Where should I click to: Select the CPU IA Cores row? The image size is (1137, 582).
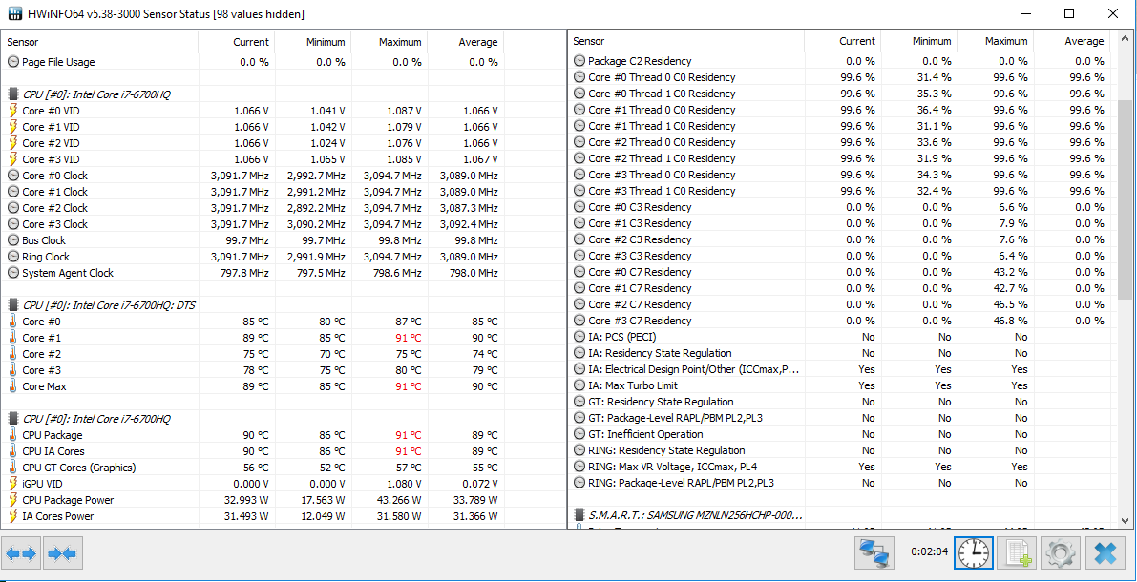254,451
